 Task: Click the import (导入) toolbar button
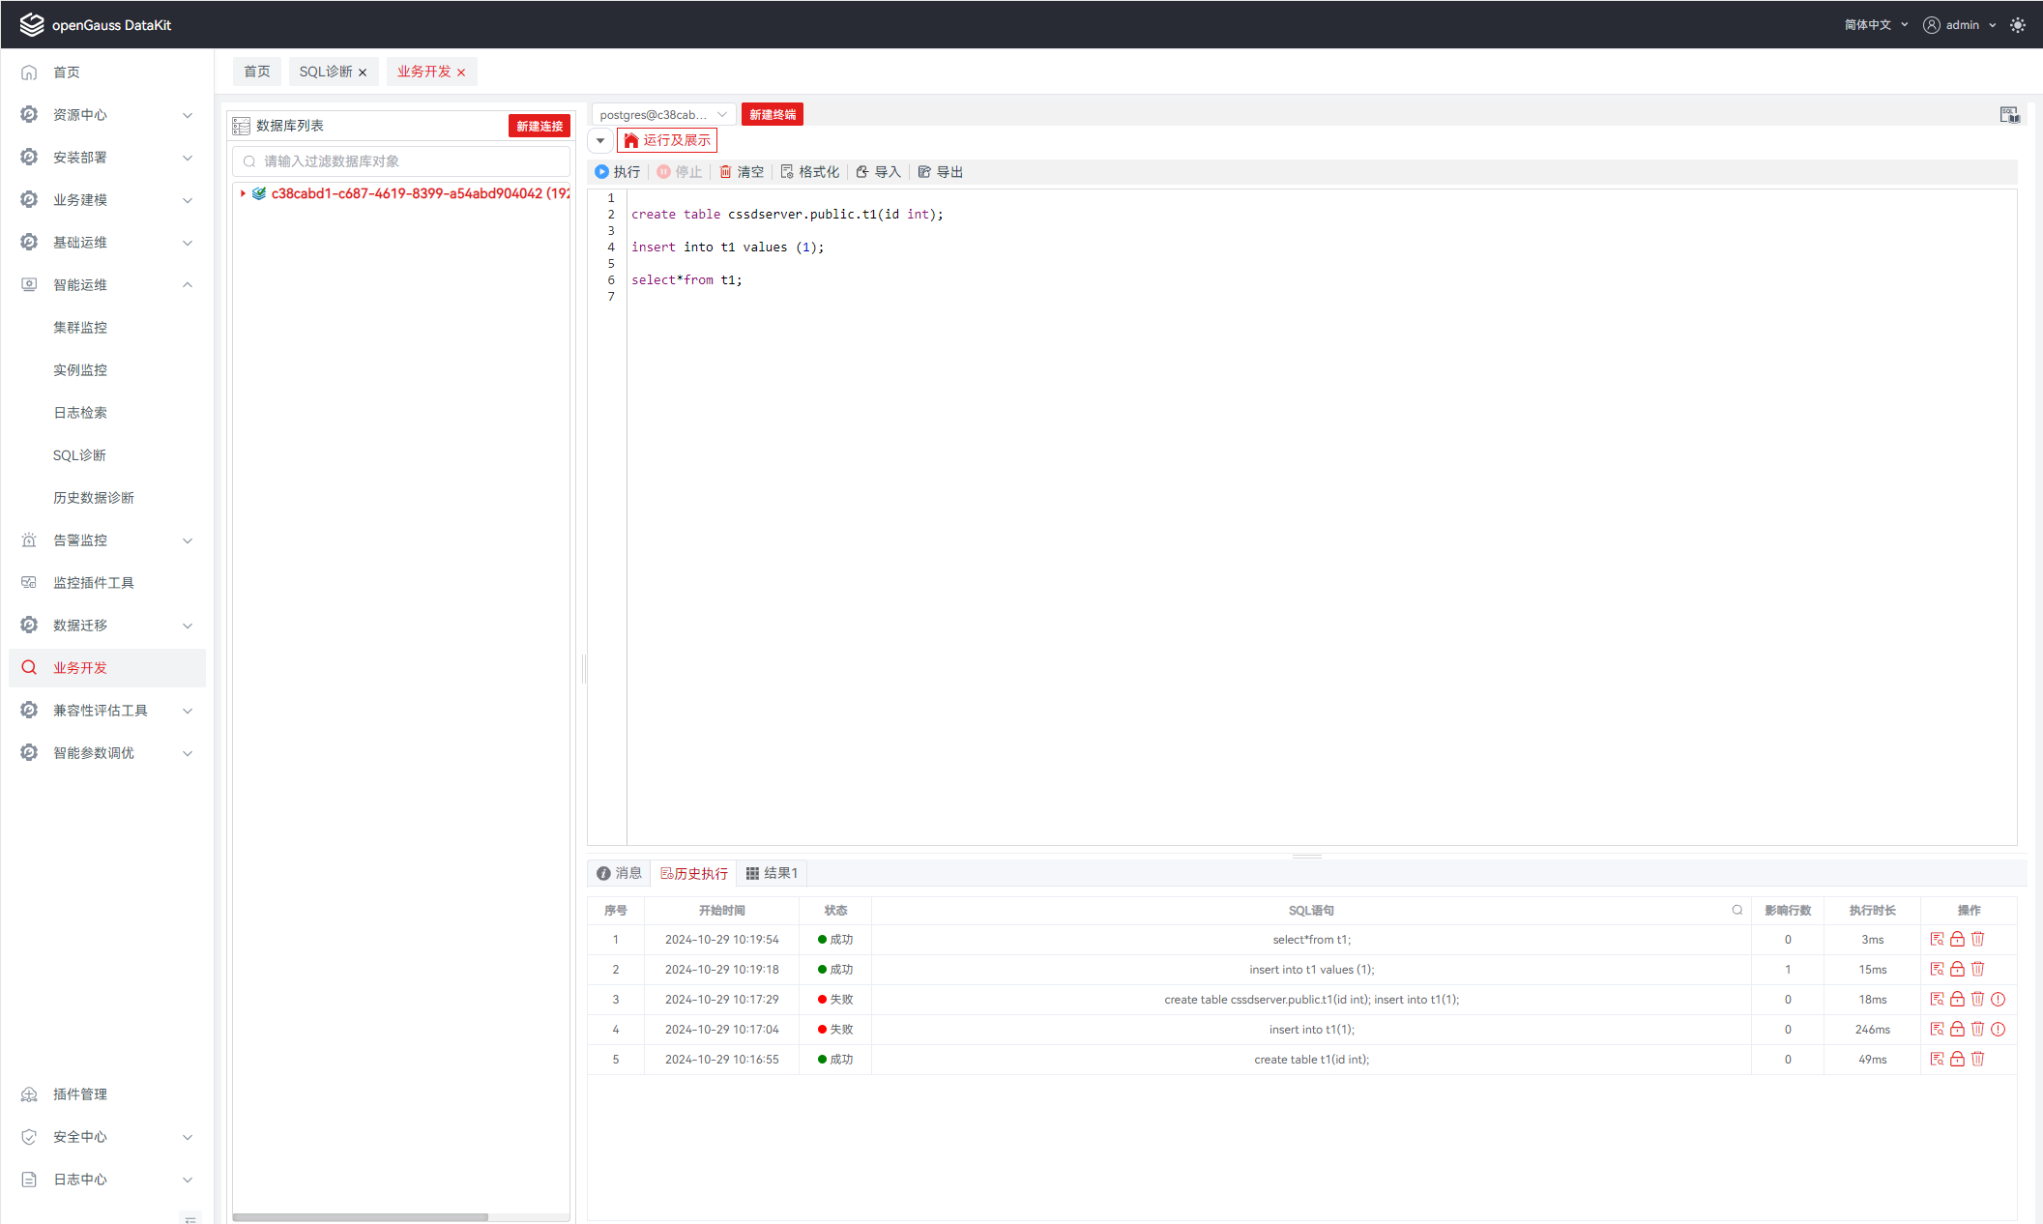click(x=878, y=171)
